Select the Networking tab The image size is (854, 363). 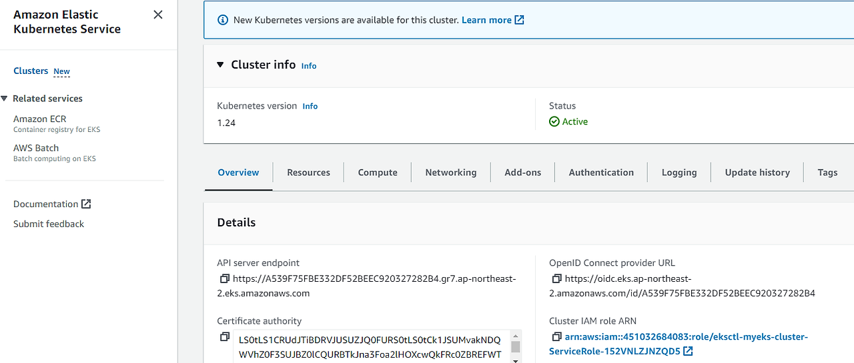[x=451, y=173]
